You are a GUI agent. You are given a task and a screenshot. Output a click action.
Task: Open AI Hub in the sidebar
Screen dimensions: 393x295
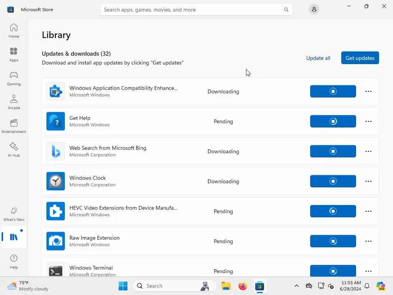[14, 150]
